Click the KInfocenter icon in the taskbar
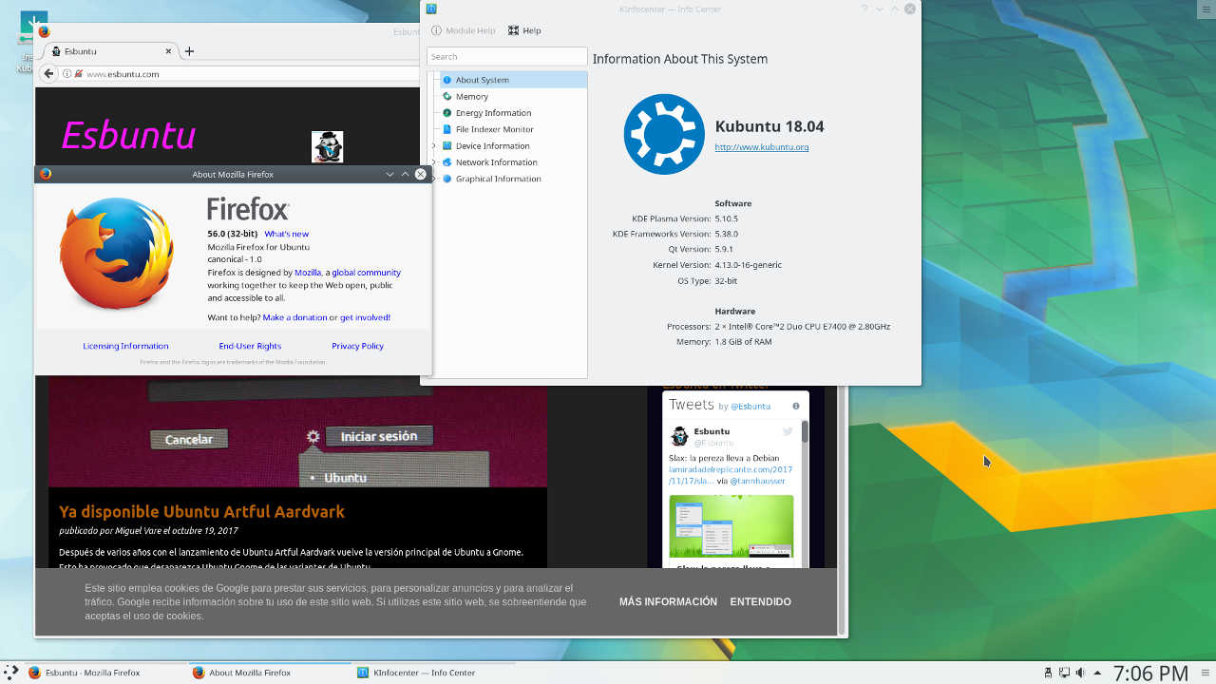The width and height of the screenshot is (1216, 684). (361, 673)
